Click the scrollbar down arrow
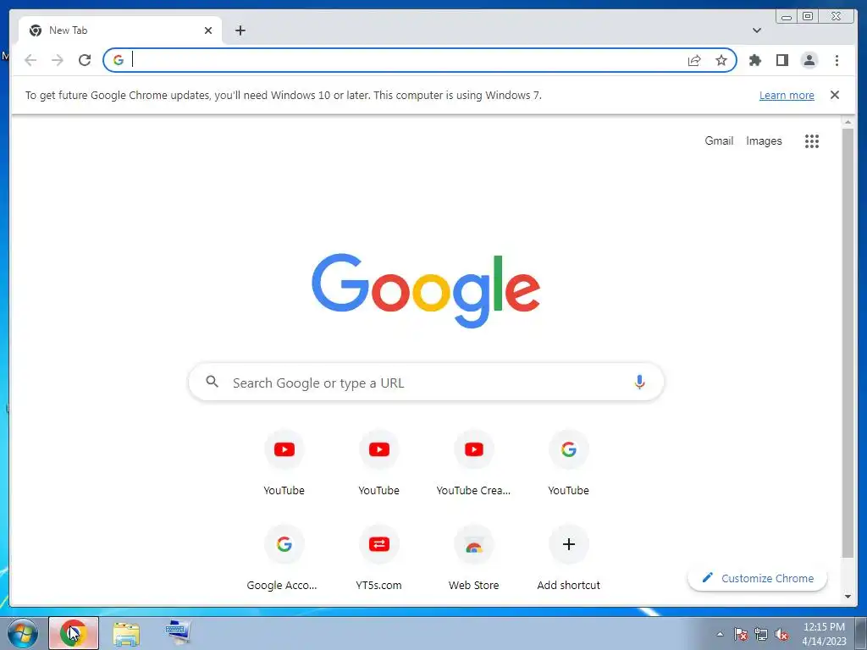Screen dimensions: 867x650 point(848,597)
